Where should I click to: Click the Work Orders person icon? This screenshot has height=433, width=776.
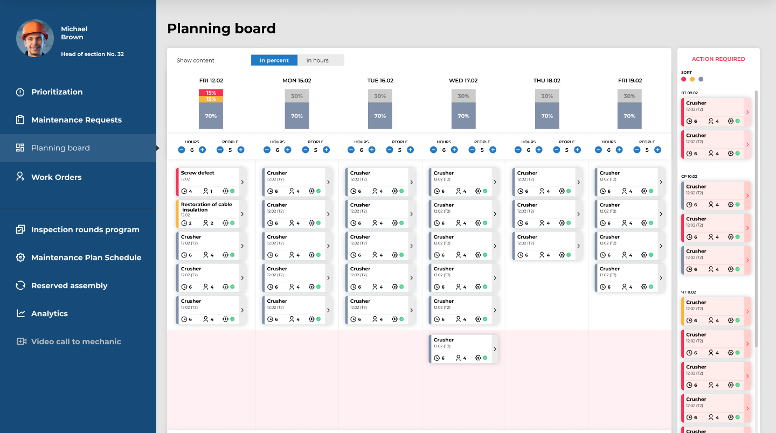pyautogui.click(x=20, y=177)
